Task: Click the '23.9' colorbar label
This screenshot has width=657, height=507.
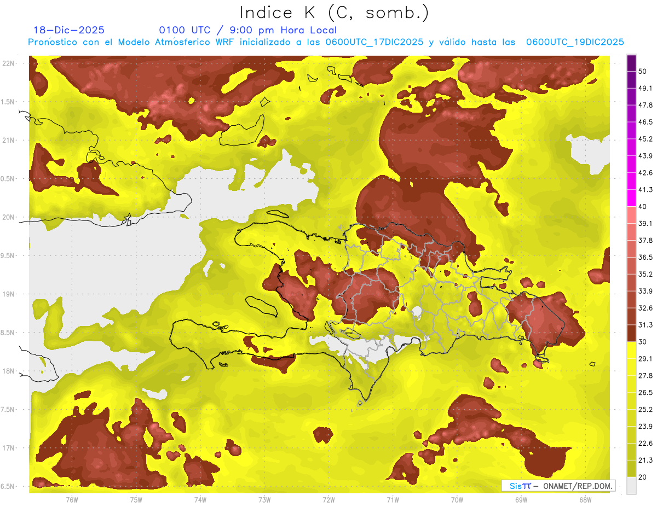Action: click(x=646, y=426)
